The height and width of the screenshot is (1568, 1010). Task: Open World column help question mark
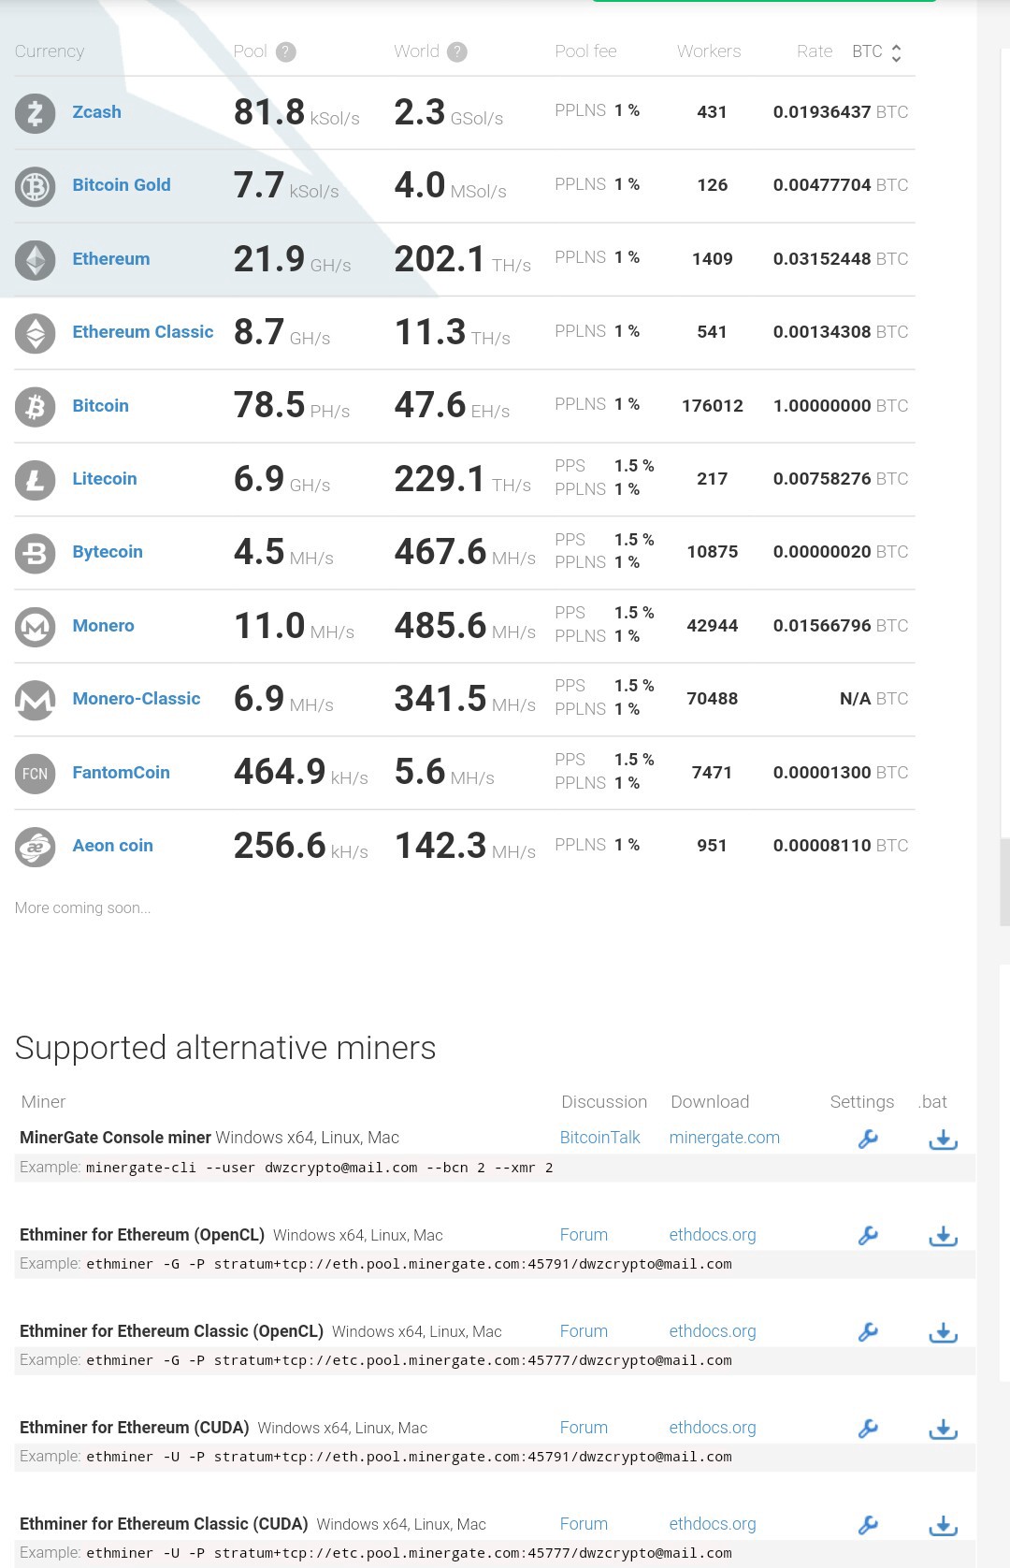coord(456,52)
